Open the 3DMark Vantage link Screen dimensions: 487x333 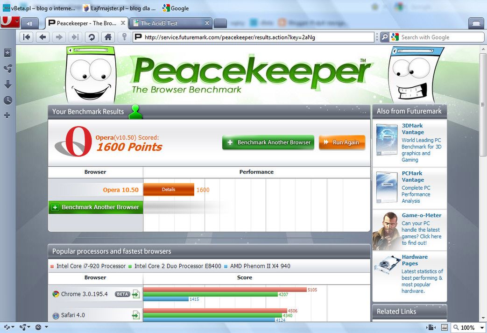(412, 129)
